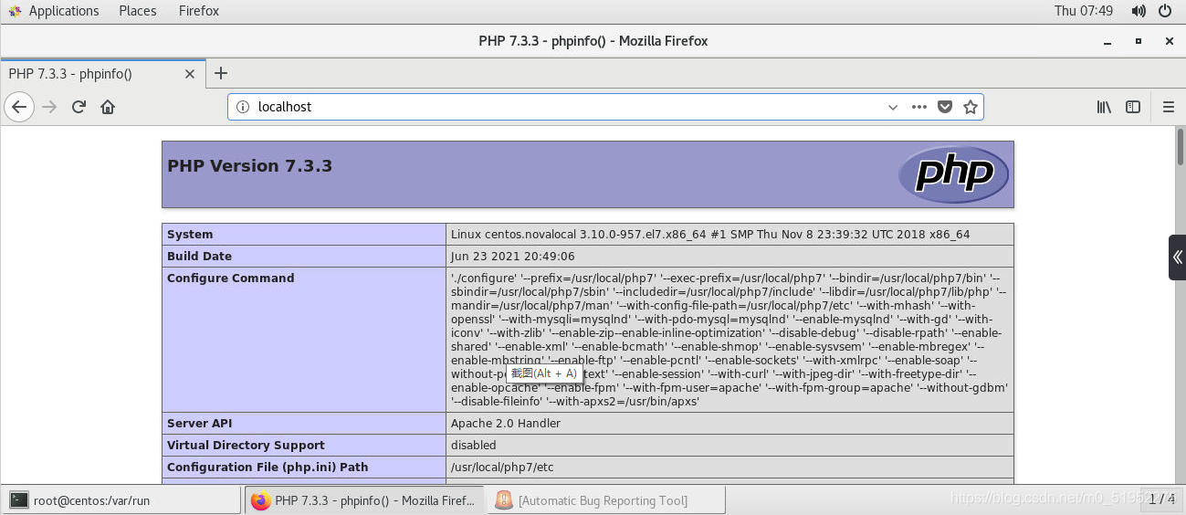Open the Applications menu
1186x515 pixels.
[54, 11]
